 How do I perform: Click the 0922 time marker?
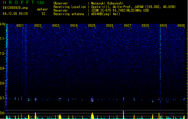(38, 26)
